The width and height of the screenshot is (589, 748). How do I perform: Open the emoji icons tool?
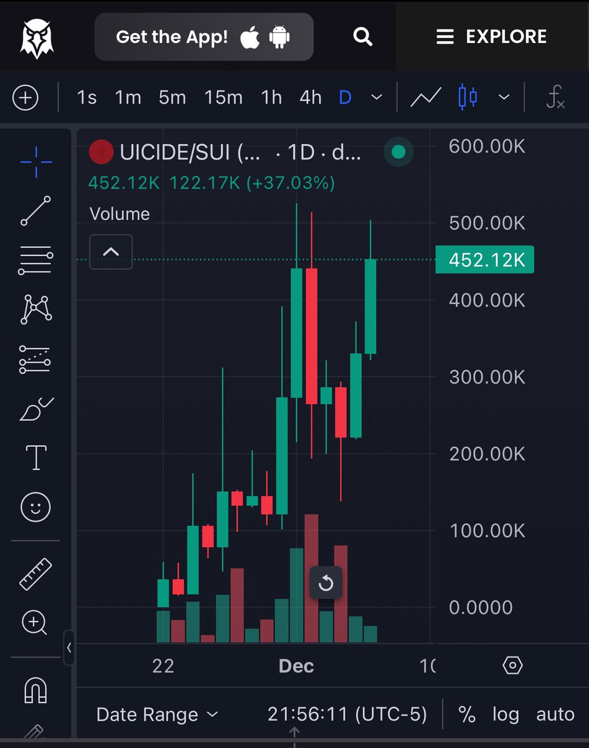[35, 507]
